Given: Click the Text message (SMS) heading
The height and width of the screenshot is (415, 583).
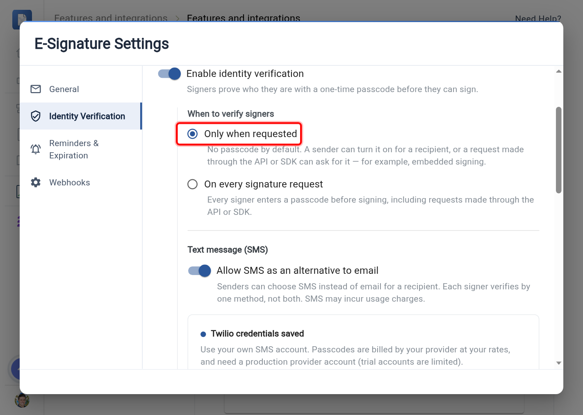Looking at the screenshot, I should (228, 250).
